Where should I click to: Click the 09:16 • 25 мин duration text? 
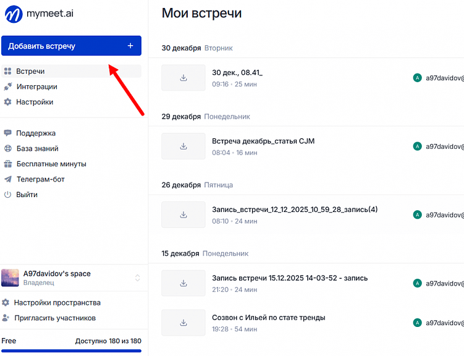coord(234,84)
